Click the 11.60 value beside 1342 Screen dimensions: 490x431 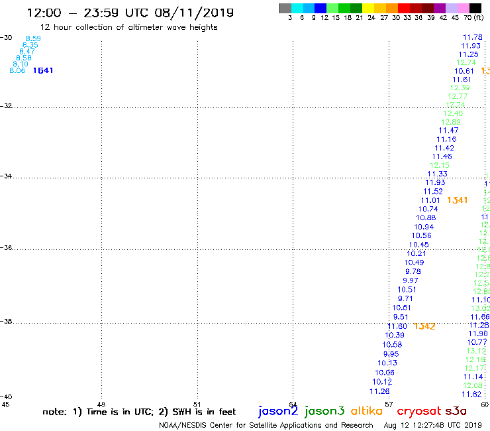click(397, 326)
